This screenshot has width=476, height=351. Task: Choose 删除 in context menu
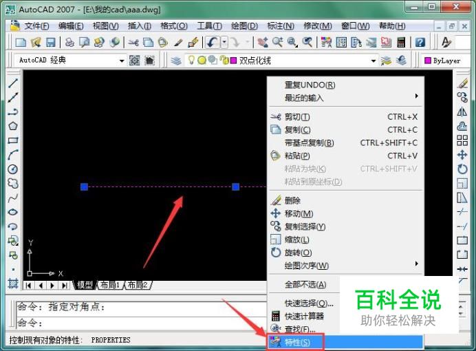[x=345, y=200]
